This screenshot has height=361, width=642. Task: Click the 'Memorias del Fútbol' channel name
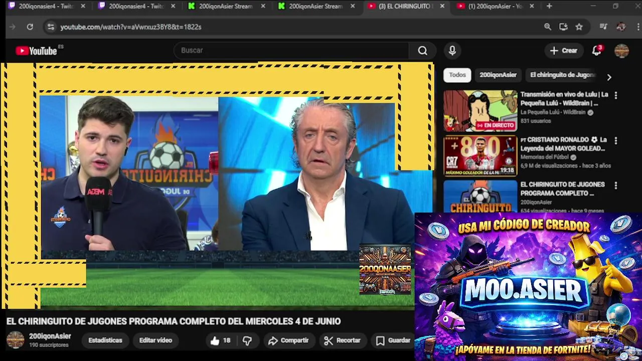pyautogui.click(x=545, y=157)
